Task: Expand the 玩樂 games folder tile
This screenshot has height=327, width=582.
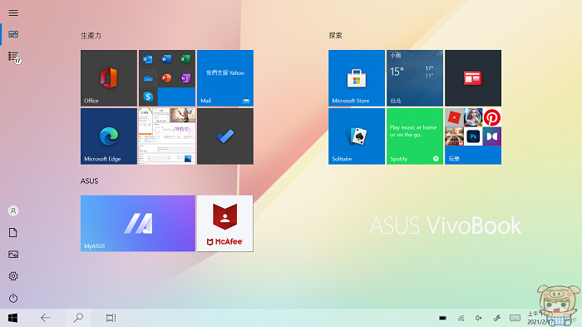Action: (473, 136)
